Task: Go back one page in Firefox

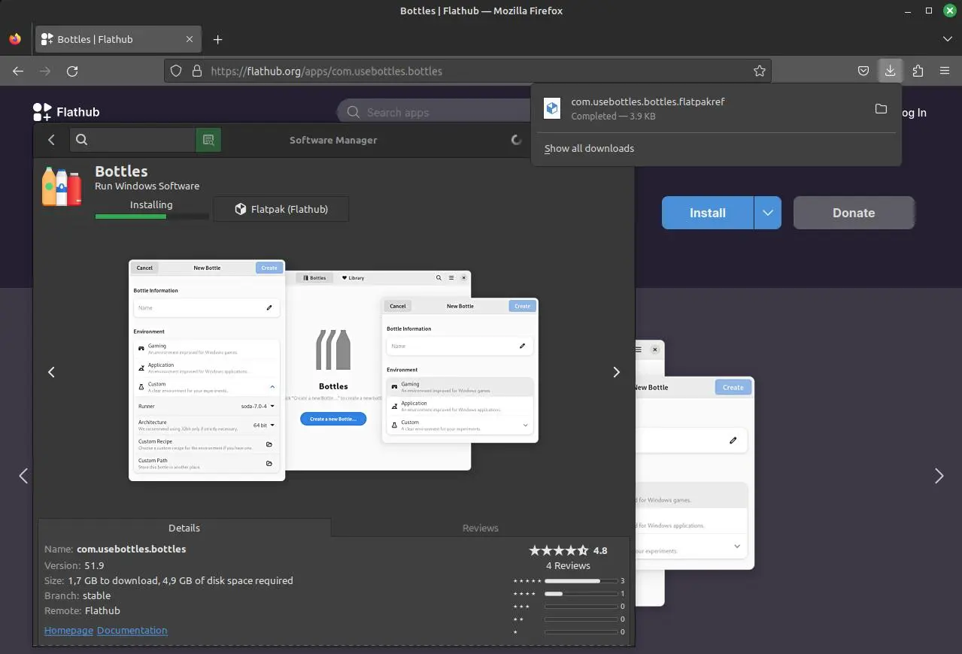Action: point(18,71)
